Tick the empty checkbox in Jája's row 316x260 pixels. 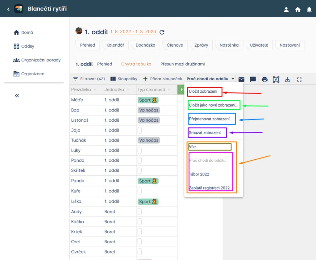(x=139, y=130)
